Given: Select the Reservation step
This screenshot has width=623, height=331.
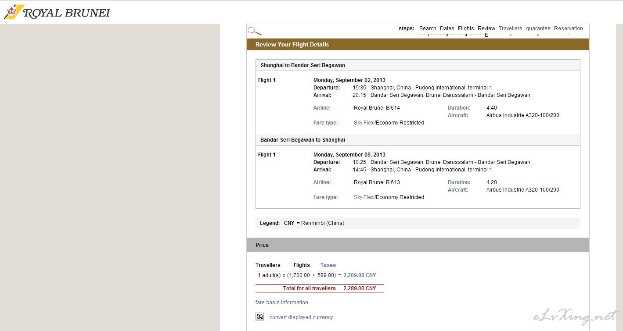Looking at the screenshot, I should (x=569, y=28).
